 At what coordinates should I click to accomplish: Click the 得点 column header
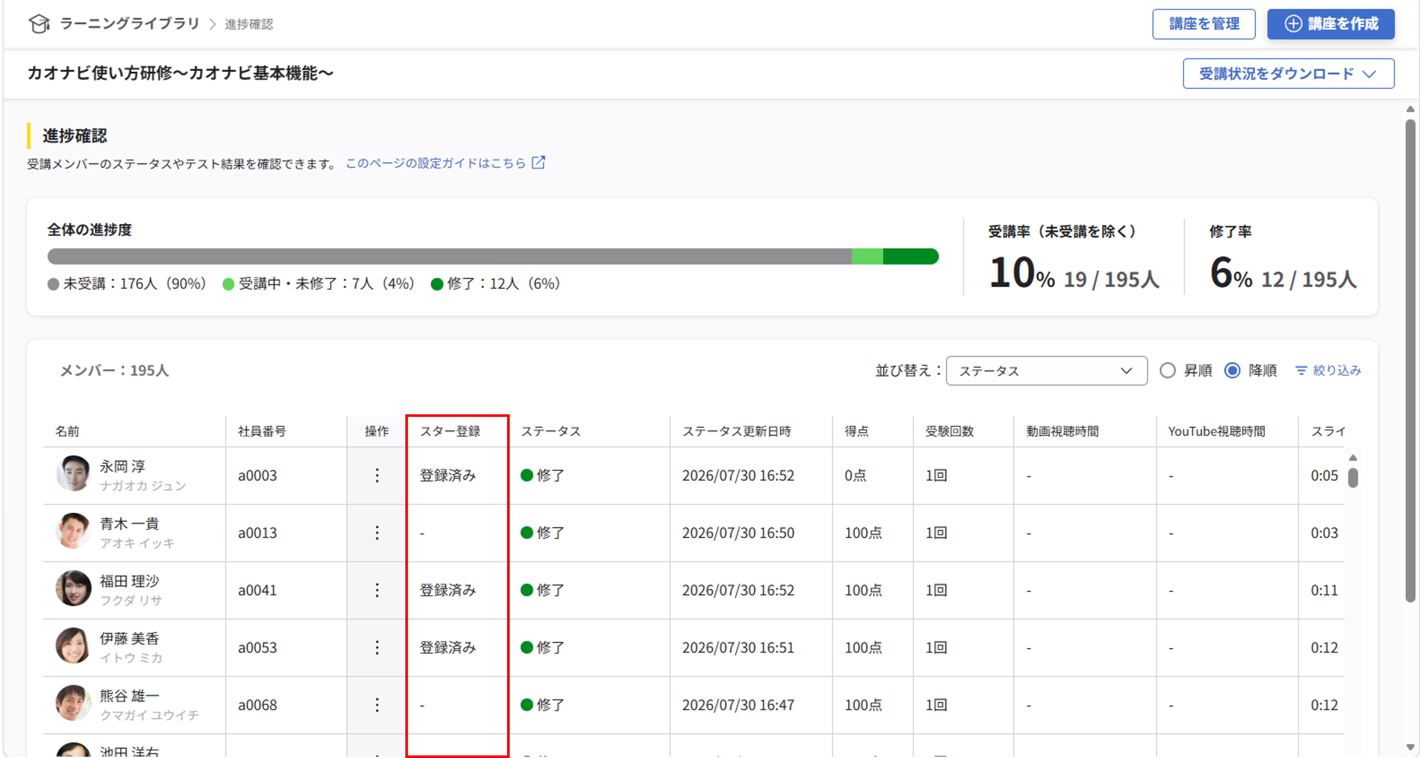[x=857, y=431]
